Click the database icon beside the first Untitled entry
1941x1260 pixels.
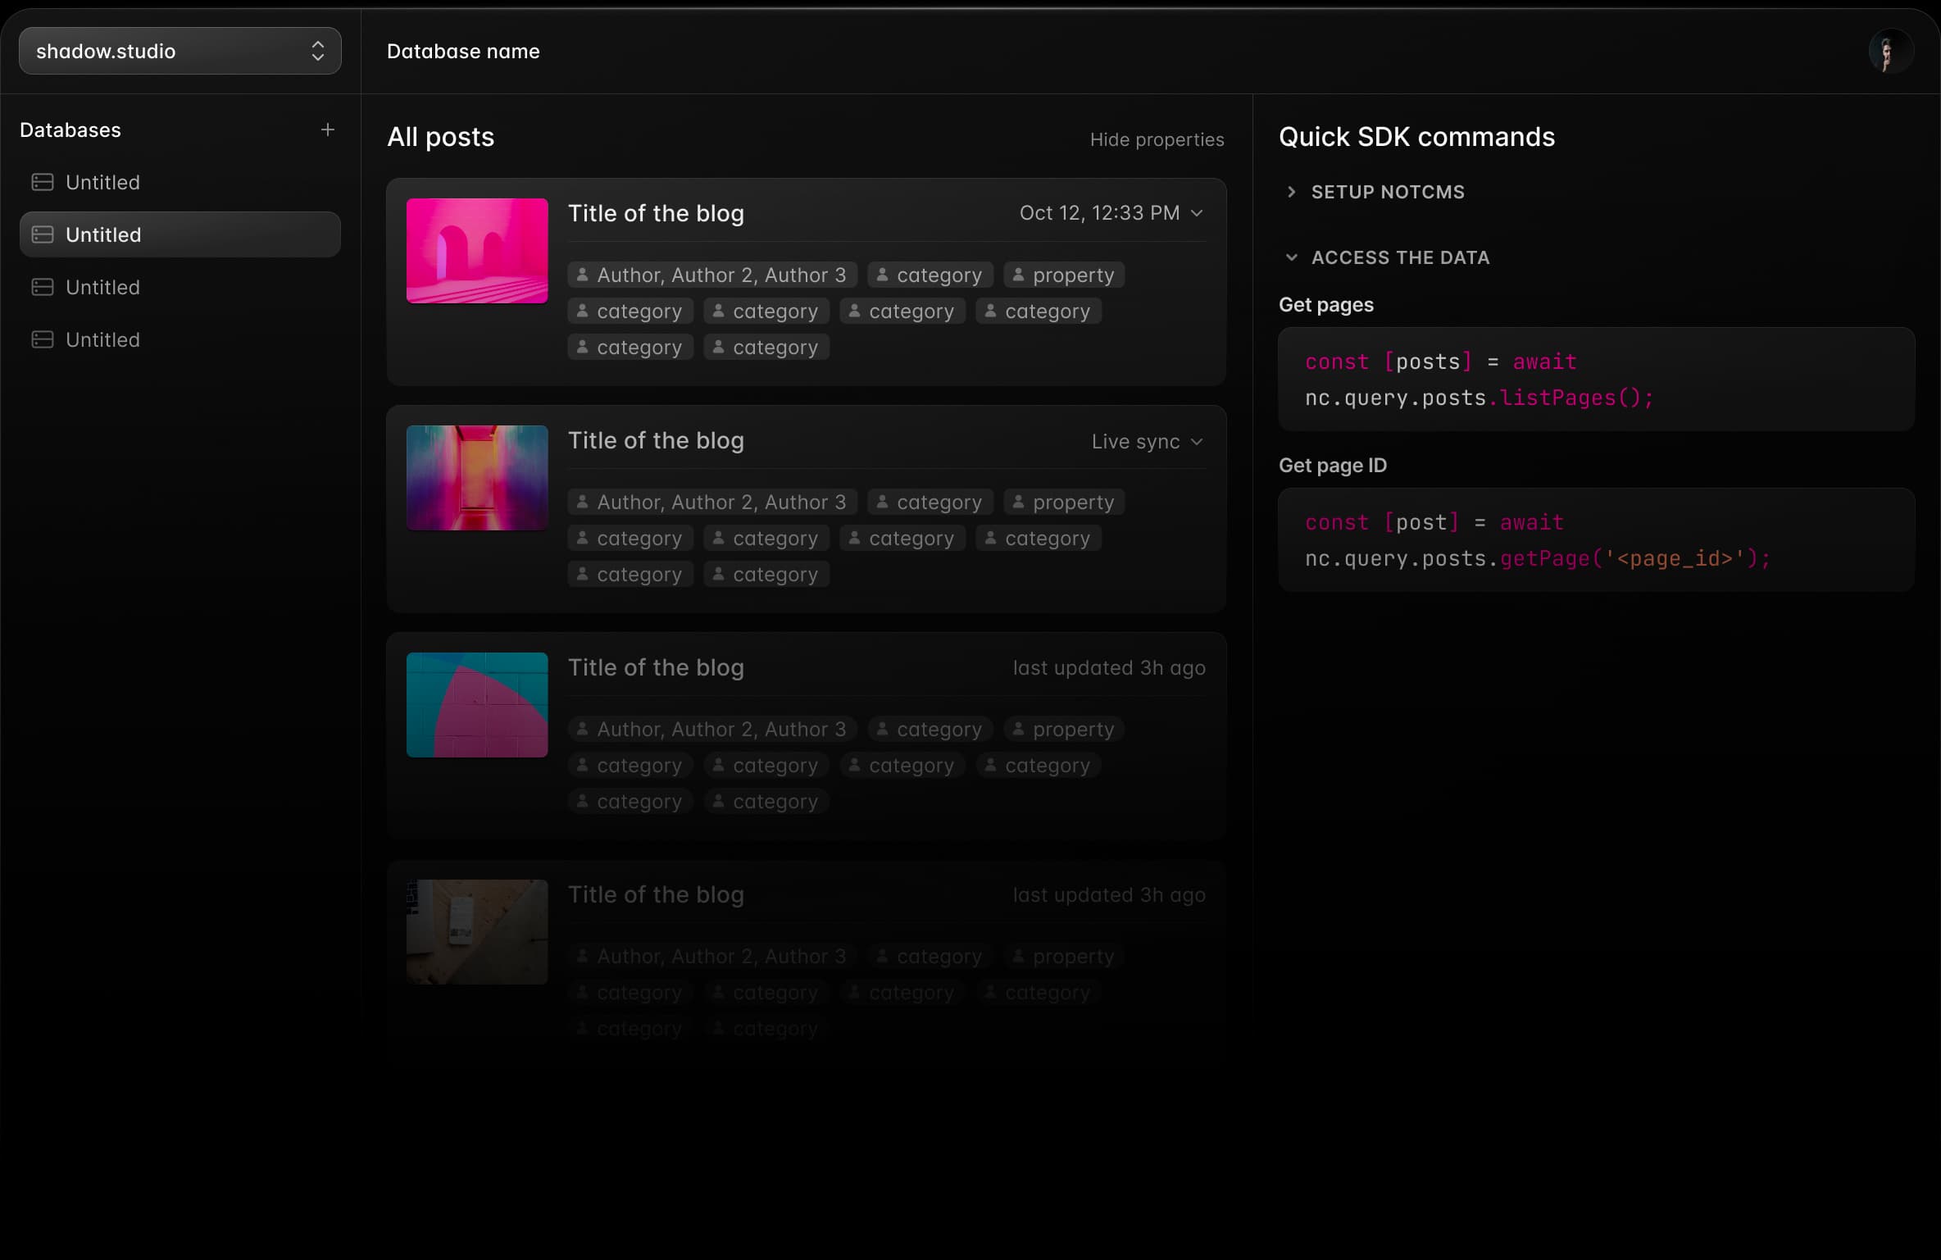pyautogui.click(x=42, y=182)
